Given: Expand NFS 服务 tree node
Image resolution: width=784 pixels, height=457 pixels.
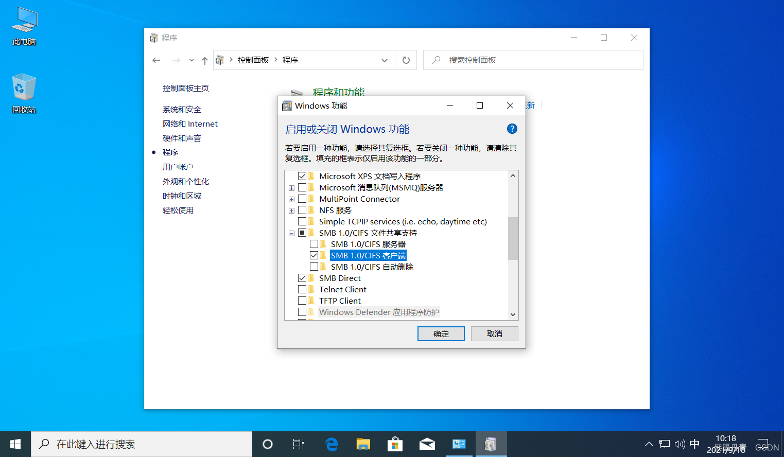Looking at the screenshot, I should [291, 210].
